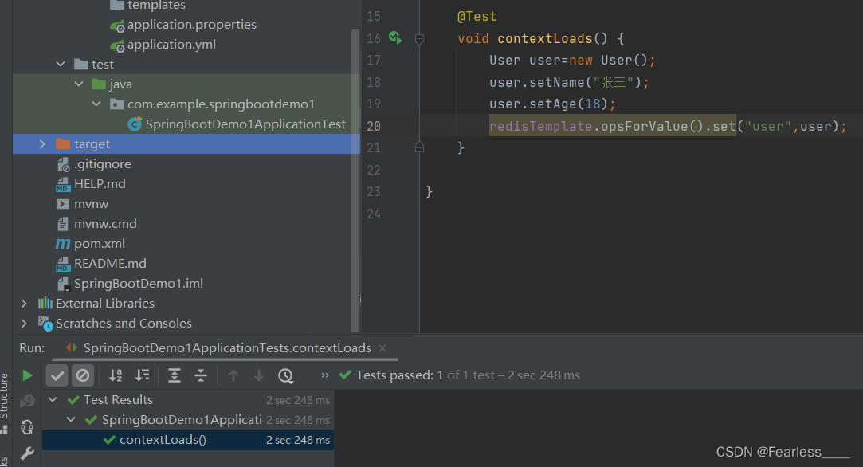Collapse all test results
The height and width of the screenshot is (467, 863).
click(x=201, y=375)
